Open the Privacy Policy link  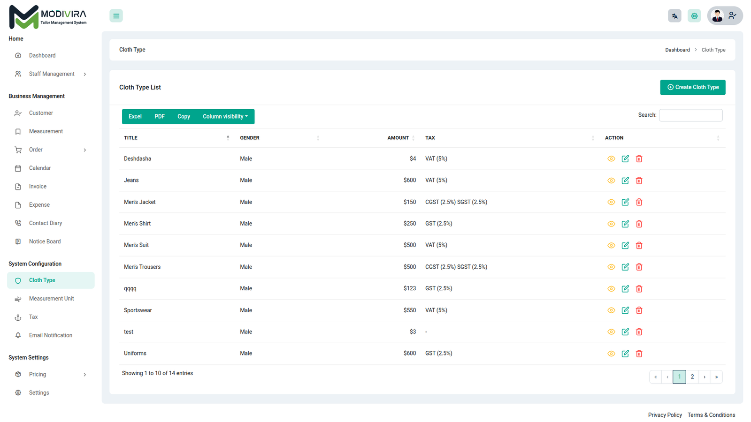coord(665,415)
